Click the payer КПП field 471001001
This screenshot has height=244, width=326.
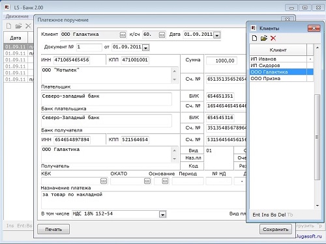point(135,60)
